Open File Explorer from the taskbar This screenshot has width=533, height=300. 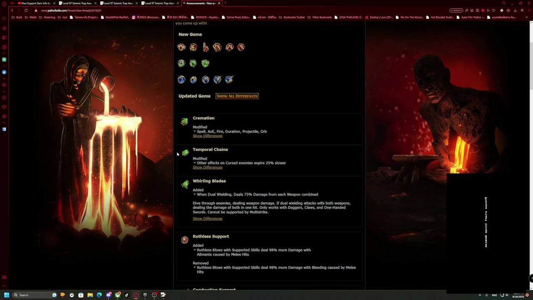pos(90,295)
